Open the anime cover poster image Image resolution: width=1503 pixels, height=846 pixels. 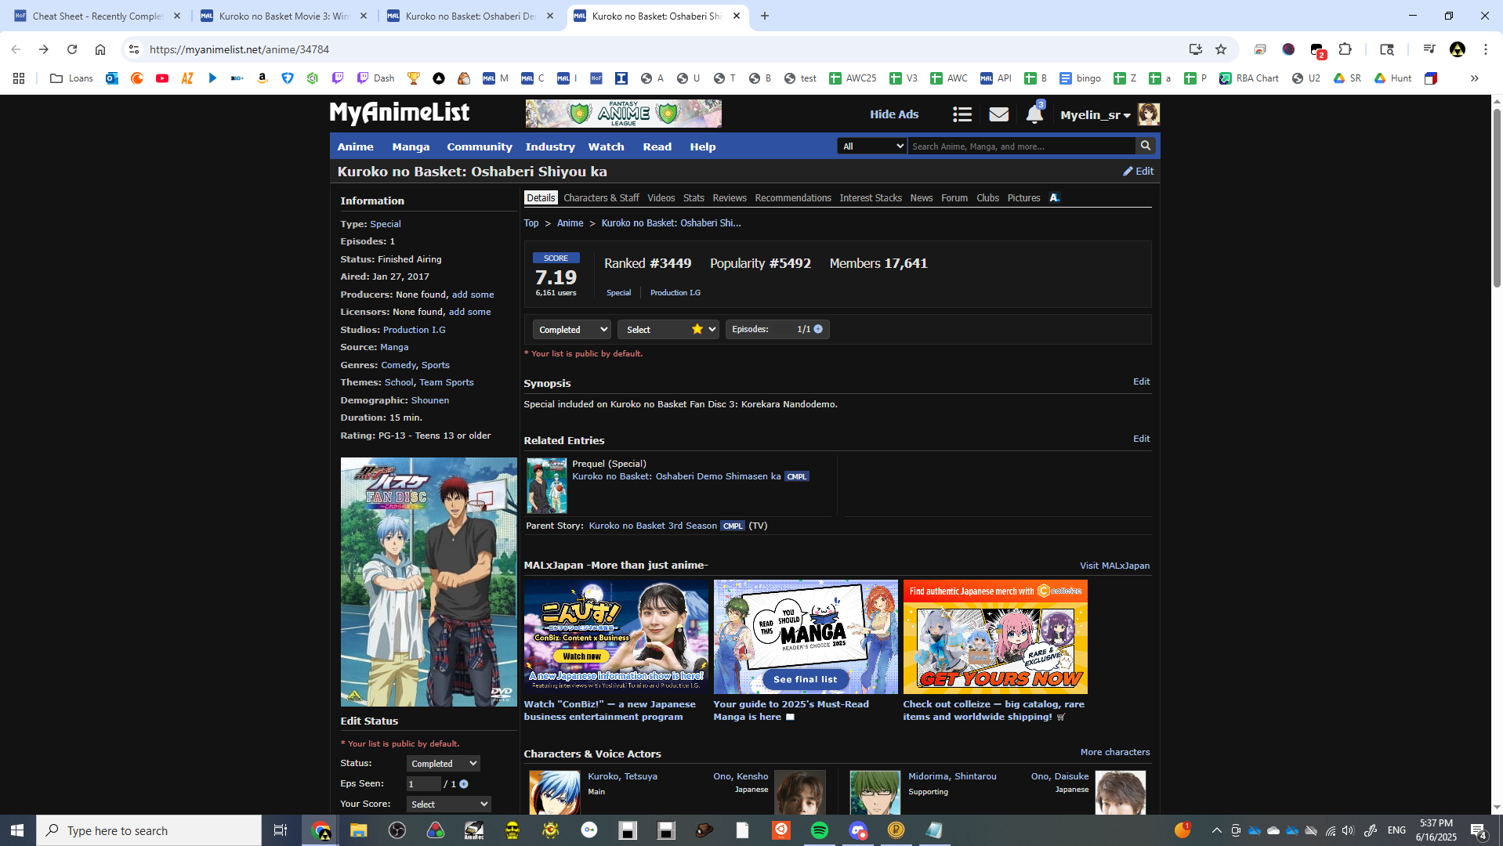pos(429,582)
